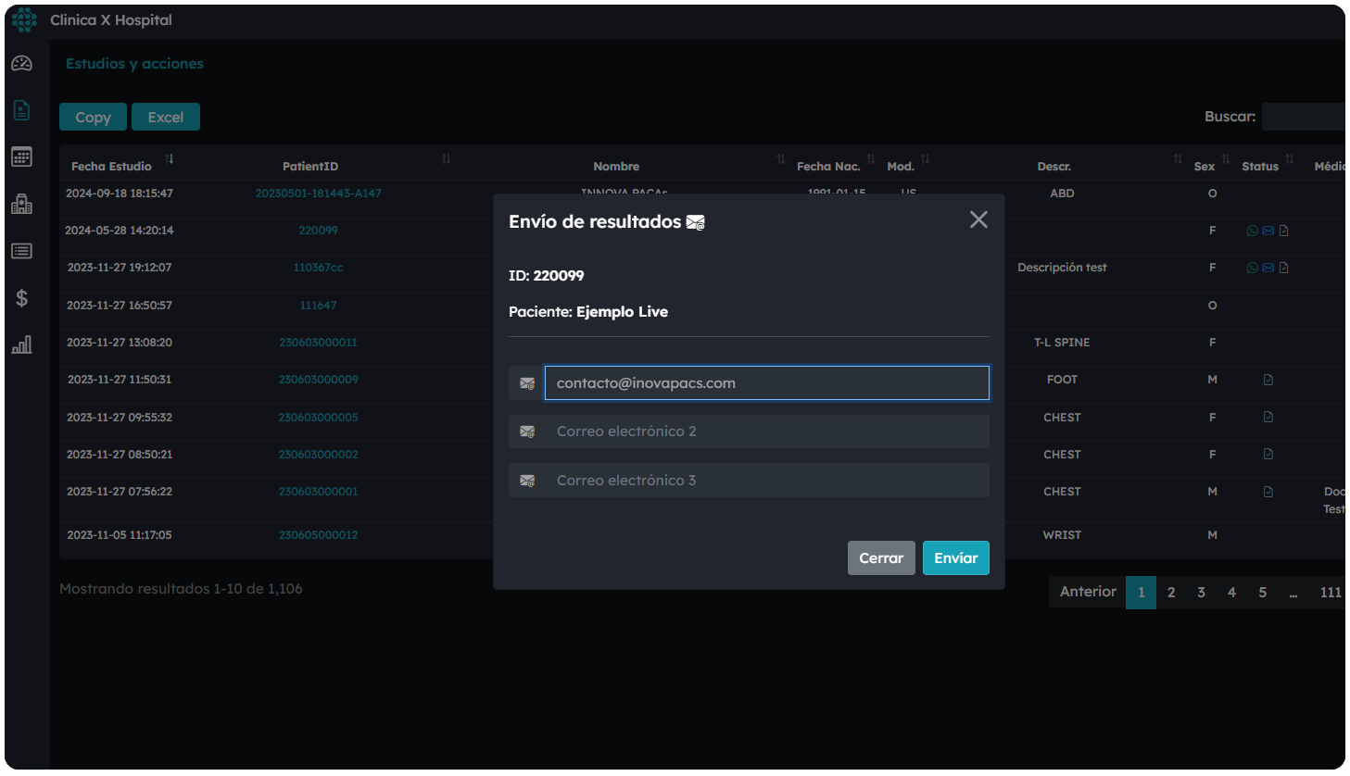The height and width of the screenshot is (776, 1350).
Task: Click report status icon in row 220099
Action: [x=1283, y=231]
